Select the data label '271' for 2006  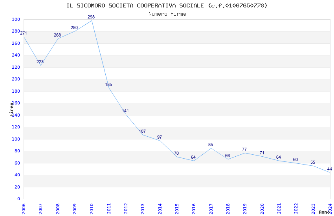(x=24, y=33)
